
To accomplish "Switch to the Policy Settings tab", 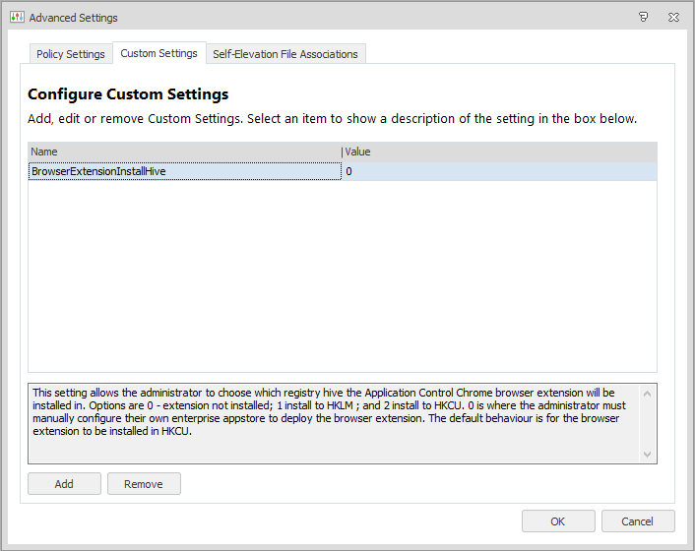I will 71,54.
